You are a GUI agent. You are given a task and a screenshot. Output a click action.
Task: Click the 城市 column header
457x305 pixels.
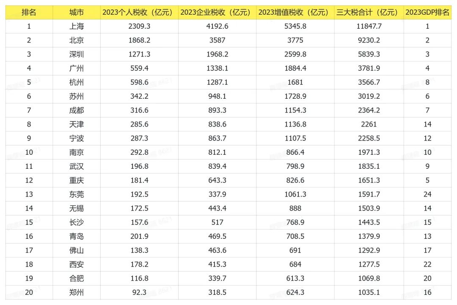[x=76, y=12]
